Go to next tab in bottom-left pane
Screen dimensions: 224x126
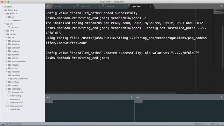(x=49, y=97)
